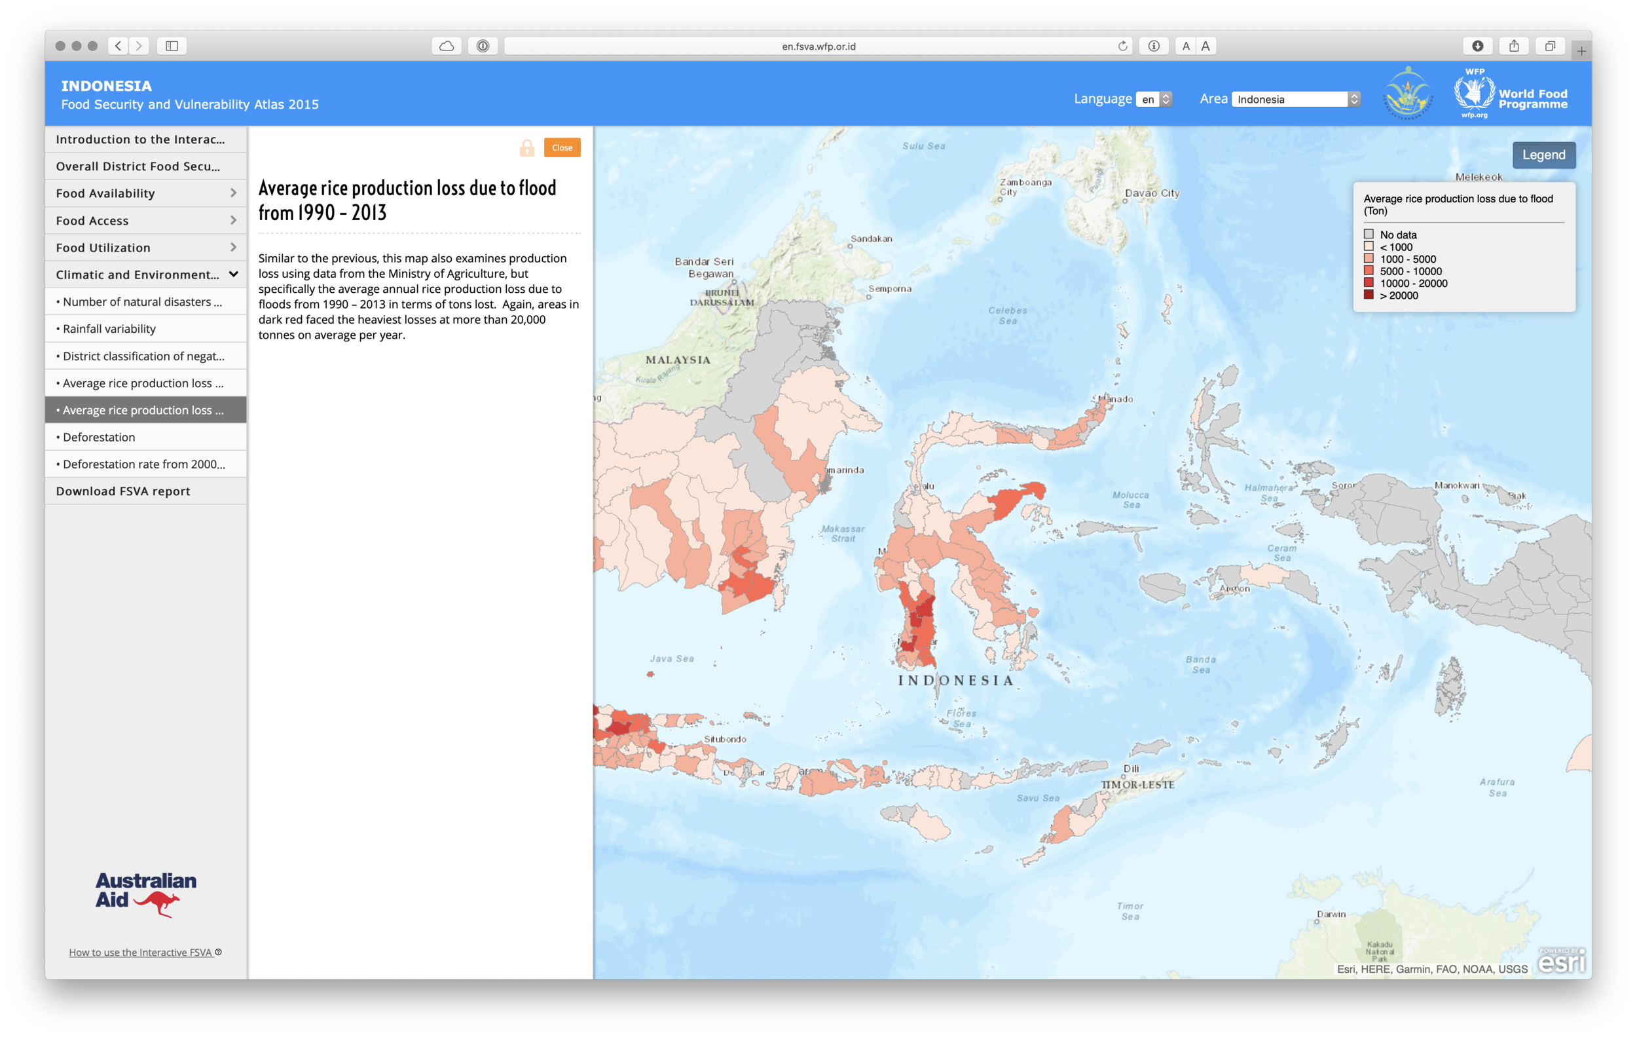1637x1039 pixels.
Task: Click the 'TIMOR-LESTE' map label
Action: (1138, 785)
